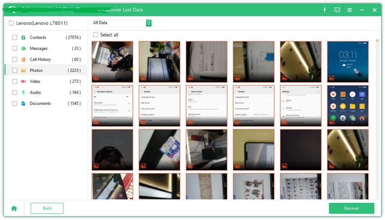Image resolution: width=385 pixels, height=220 pixels.
Task: Open the Facebook share icon
Action: coord(325,10)
